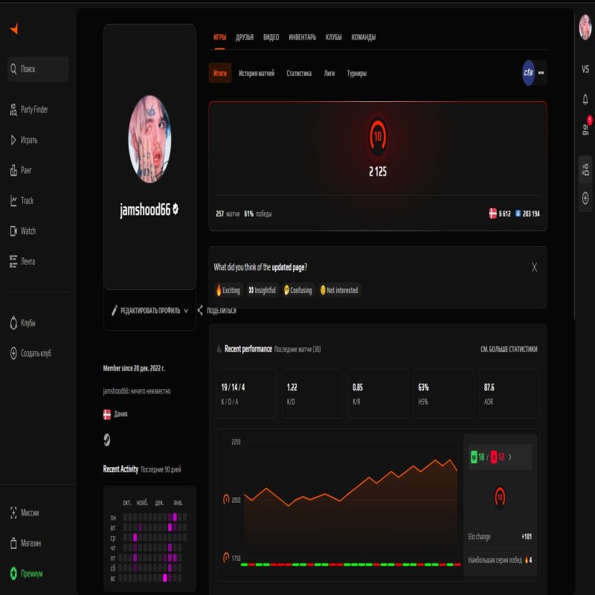Select the Not interested feedback option
595x595 pixels.
pyautogui.click(x=341, y=290)
